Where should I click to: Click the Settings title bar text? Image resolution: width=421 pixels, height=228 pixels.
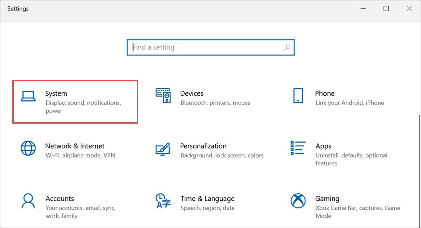[18, 8]
